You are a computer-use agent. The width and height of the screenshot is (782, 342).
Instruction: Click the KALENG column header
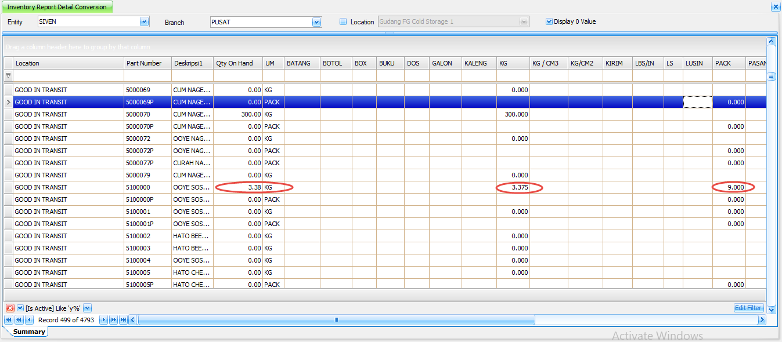(479, 63)
